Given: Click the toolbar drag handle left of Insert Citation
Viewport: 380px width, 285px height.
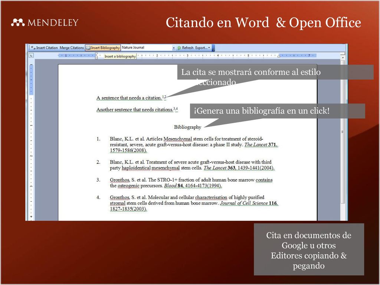Looking at the screenshot, I should pyautogui.click(x=29, y=48).
